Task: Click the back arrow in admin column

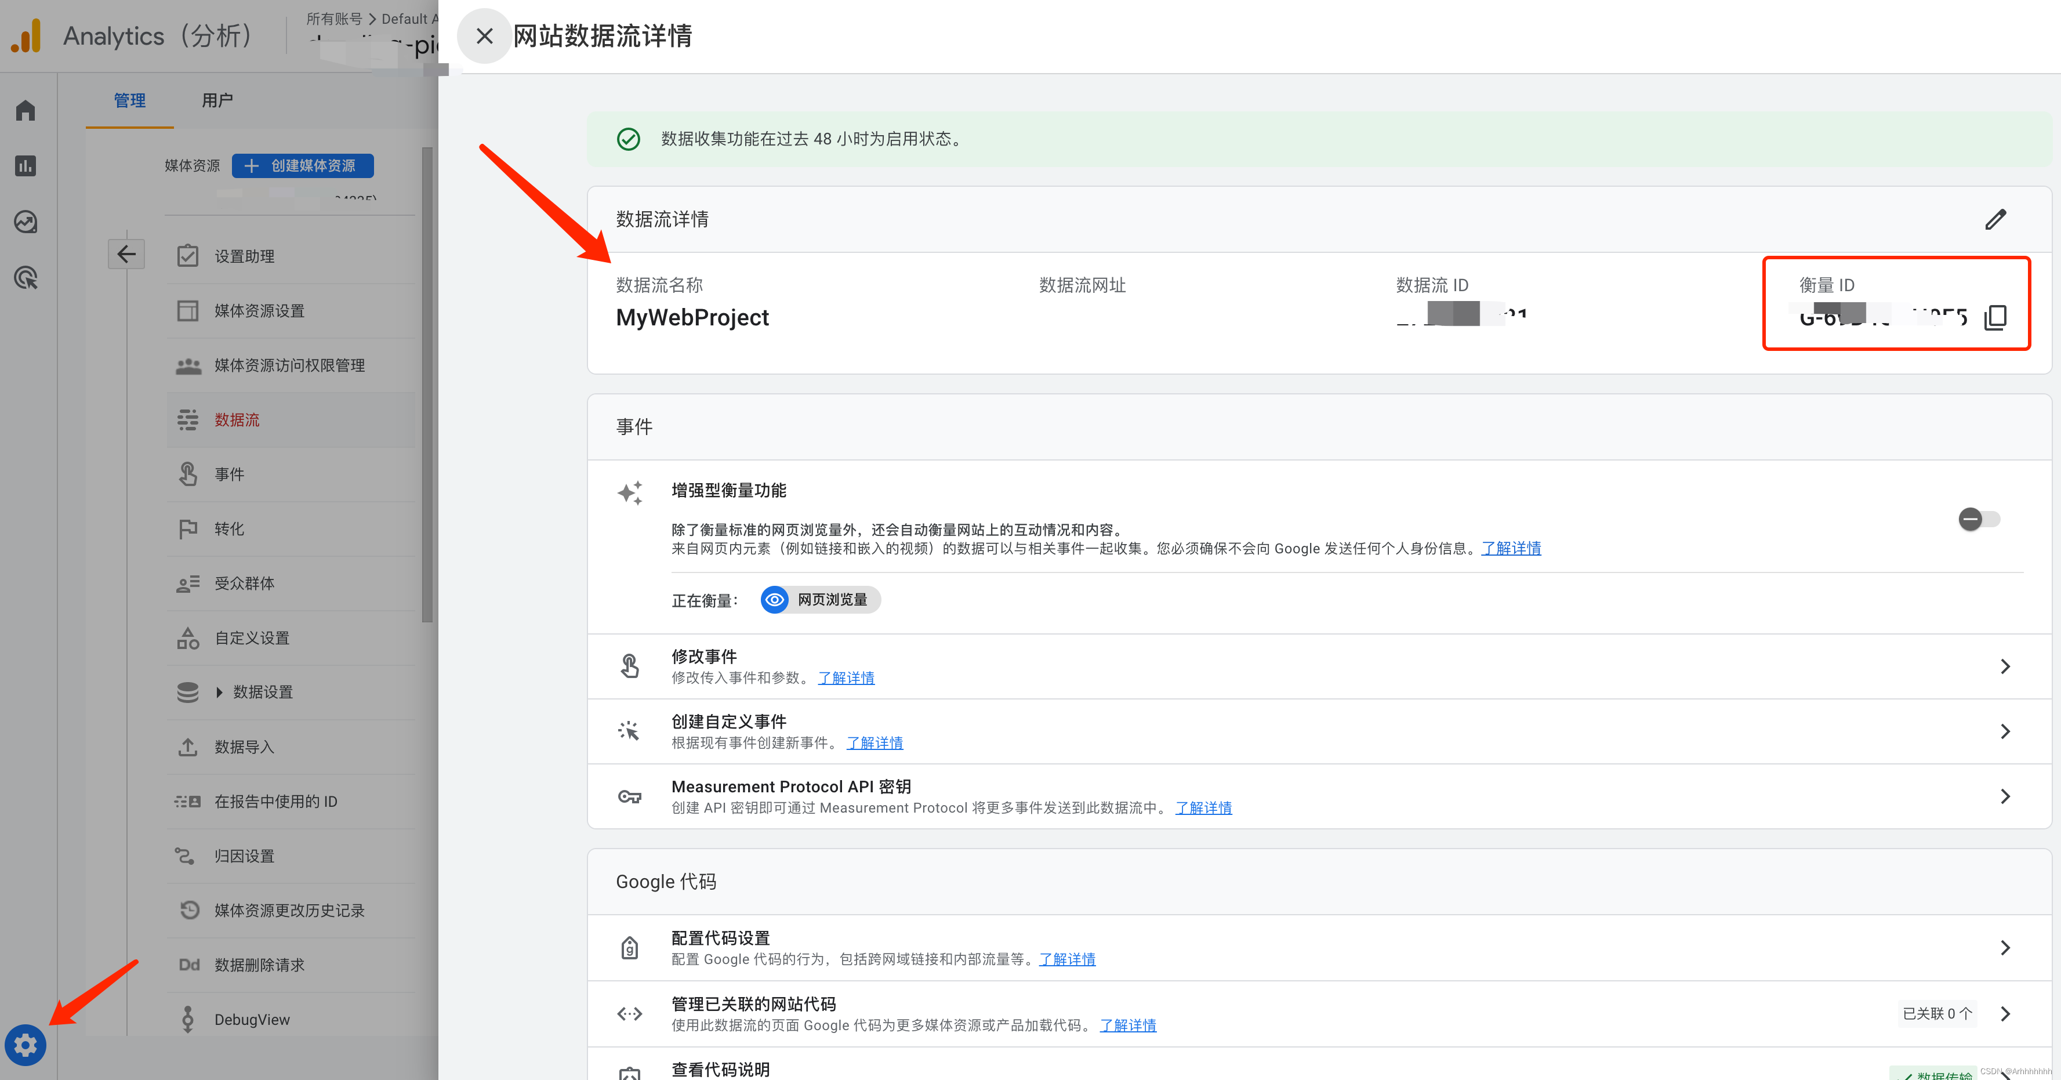Action: coord(126,255)
